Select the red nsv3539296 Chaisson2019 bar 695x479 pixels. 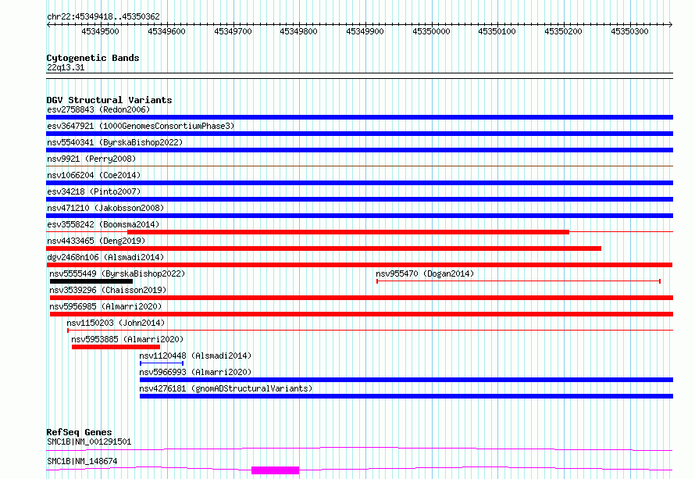point(362,298)
